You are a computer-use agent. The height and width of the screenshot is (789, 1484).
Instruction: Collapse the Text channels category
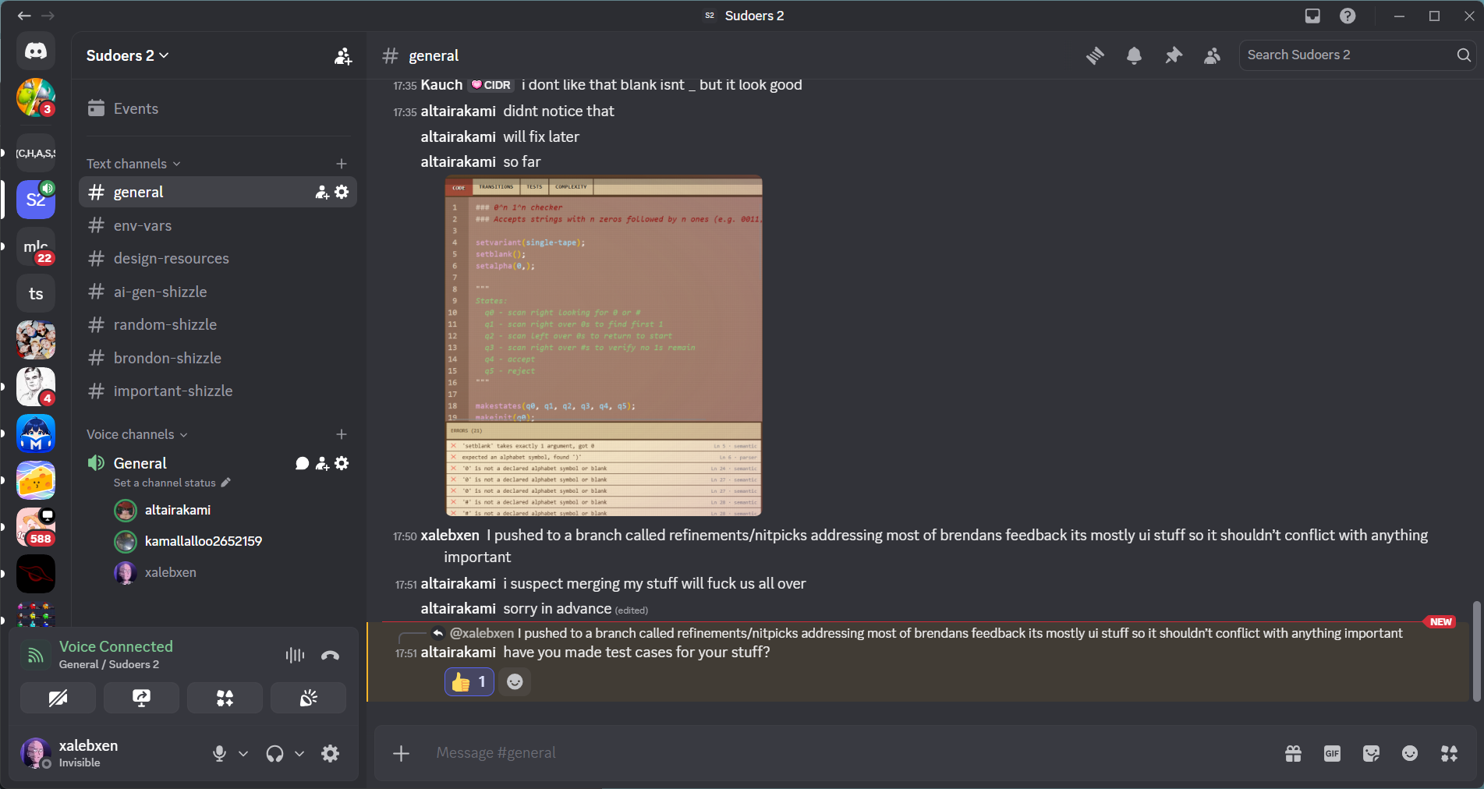click(133, 164)
